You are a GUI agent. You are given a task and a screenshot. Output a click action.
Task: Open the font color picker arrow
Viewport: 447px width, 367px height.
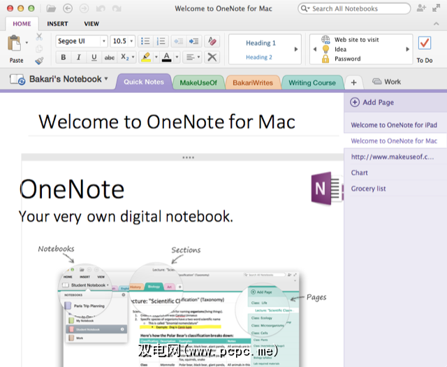pyautogui.click(x=176, y=57)
